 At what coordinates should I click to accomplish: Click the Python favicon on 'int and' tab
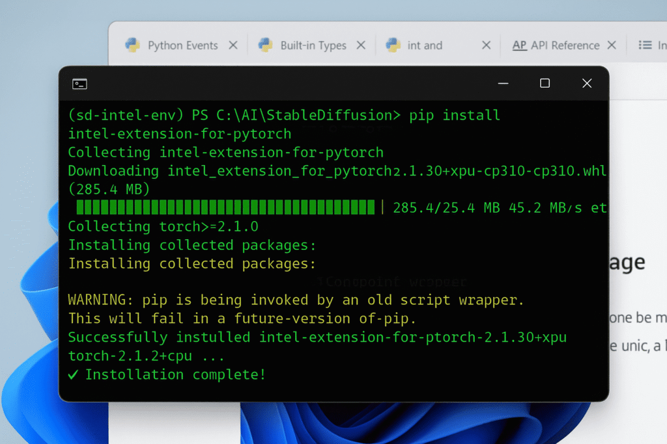[393, 45]
